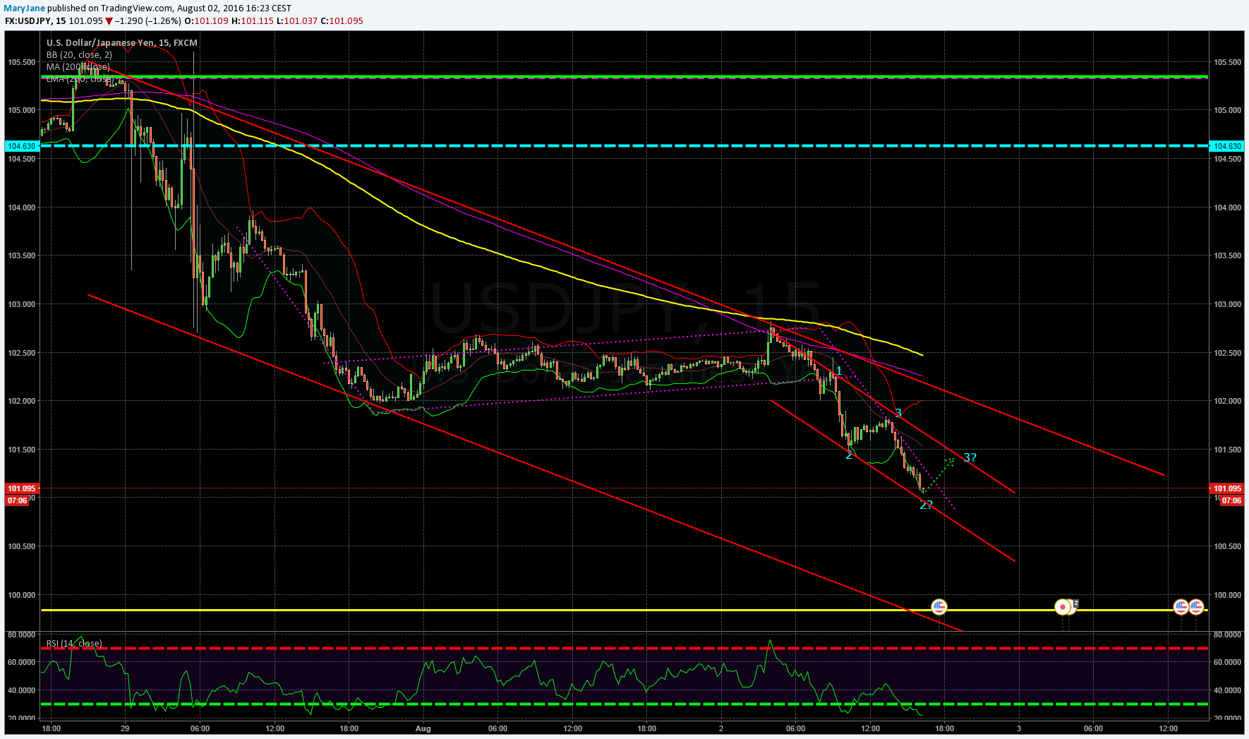Viewport: 1249px width, 739px height.
Task: Click the cyan 104.630 price tag on right axis
Action: 1226,146
